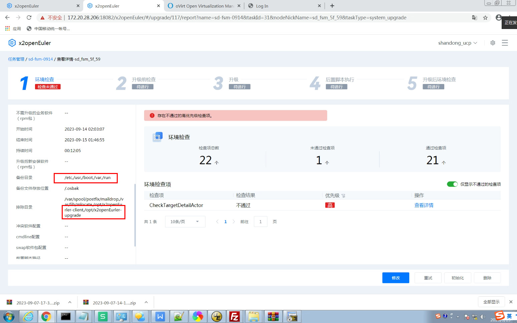
Task: Click the 查看详情 link for CheckTargetDetailActor
Action: tap(424, 205)
